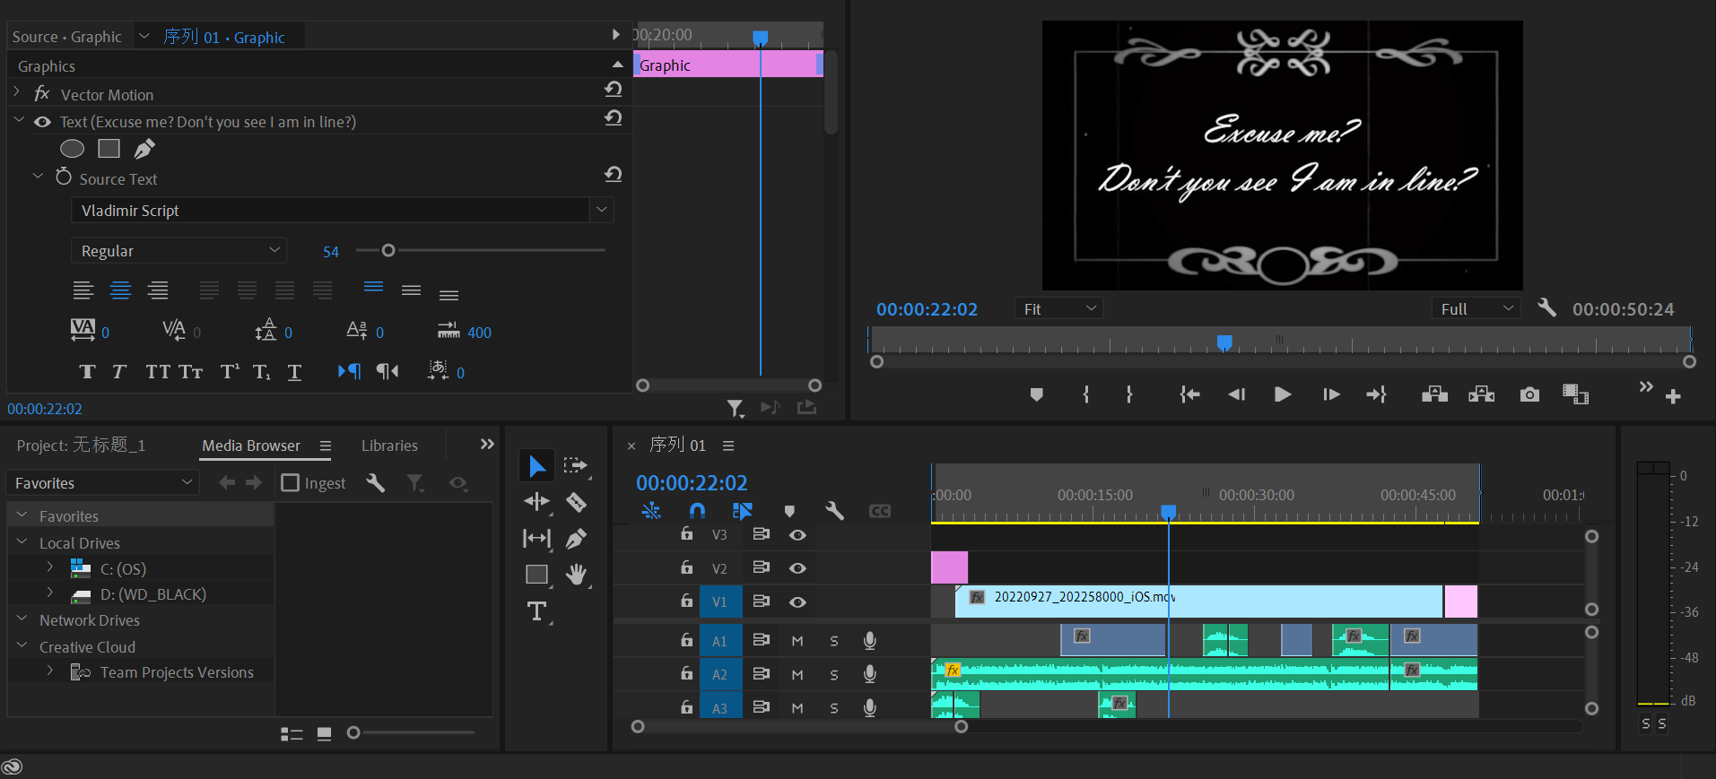Click Export Frame camera icon

[1529, 394]
